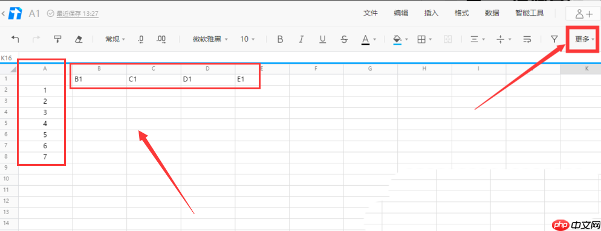
Task: Open the font color dropdown arrow
Action: coord(374,39)
